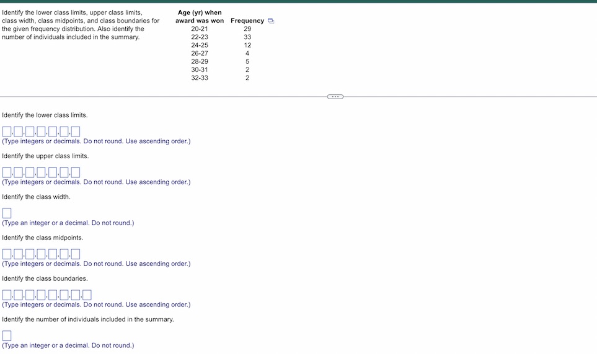Click the 'Identify the number of individuals' prompt
This screenshot has width=597, height=354.
click(88, 319)
